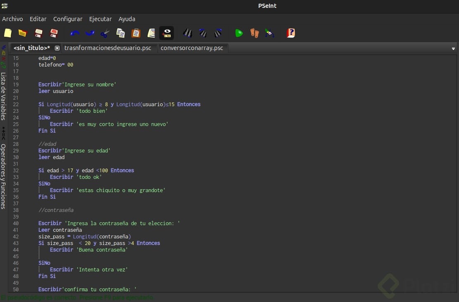Image resolution: width=459 pixels, height=302 pixels.
Task: Click the status message at the bottom
Action: pos(78,297)
